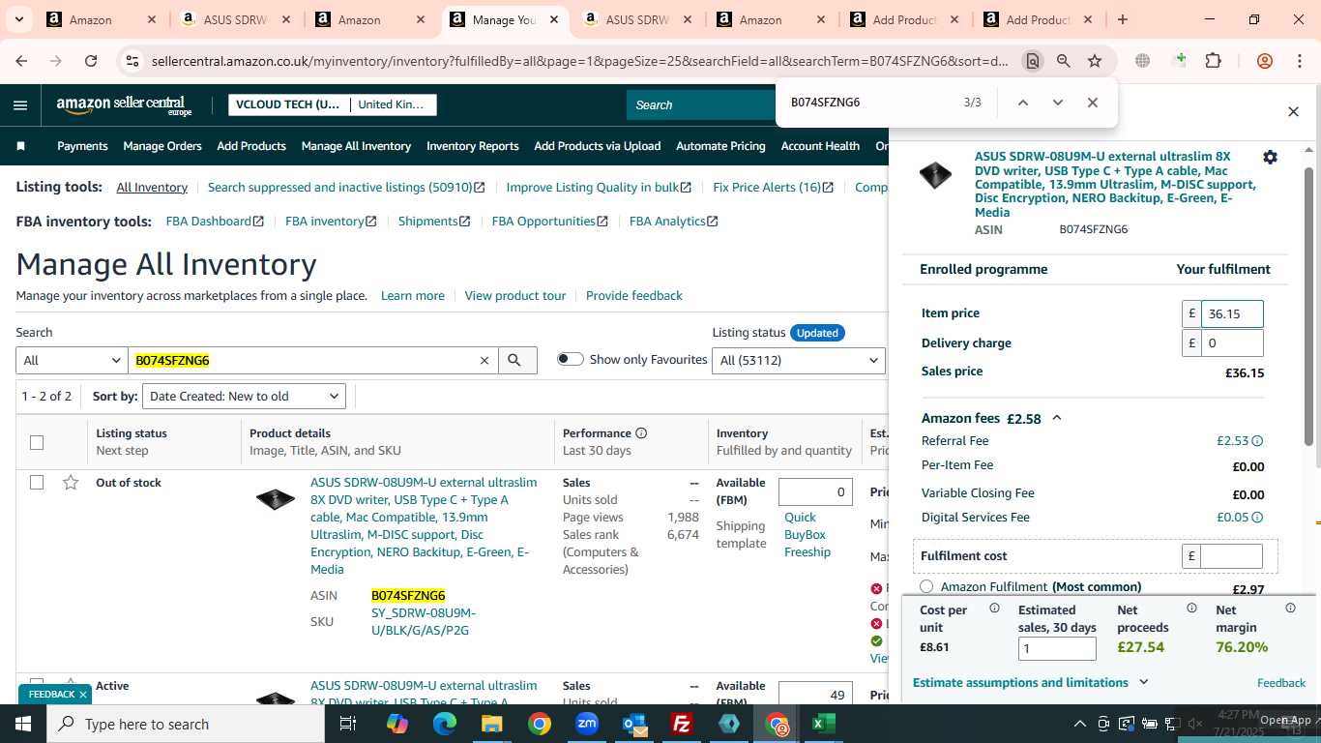Click View product tour link

pyautogui.click(x=515, y=296)
